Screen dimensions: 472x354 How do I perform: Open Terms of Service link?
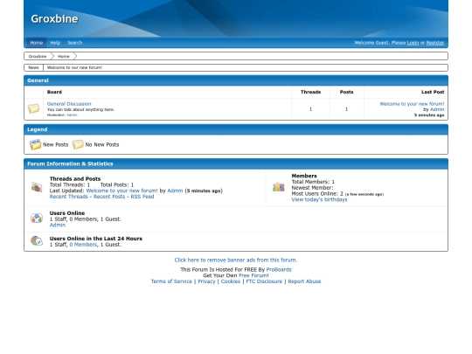(171, 281)
